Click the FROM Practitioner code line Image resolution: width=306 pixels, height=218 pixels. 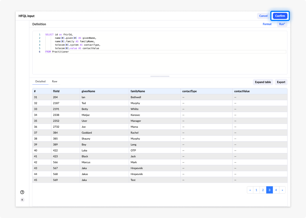coord(165,52)
